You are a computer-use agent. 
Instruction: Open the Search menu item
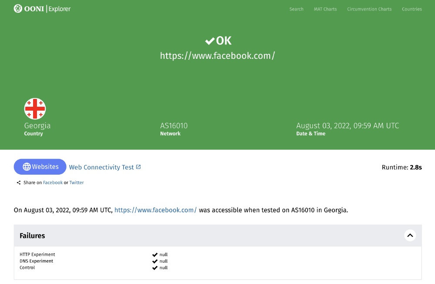pos(296,9)
